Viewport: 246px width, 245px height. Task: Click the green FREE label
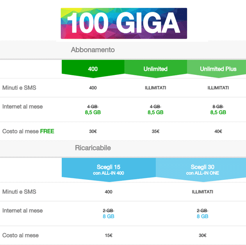(x=47, y=131)
